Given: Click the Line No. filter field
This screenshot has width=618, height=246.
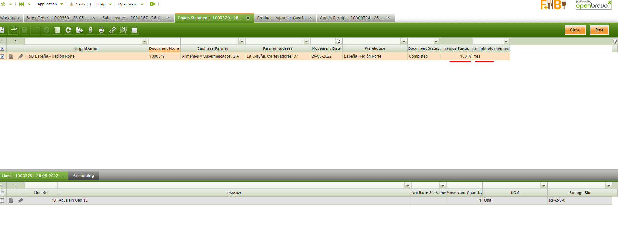Looking at the screenshot, I should tap(41, 186).
